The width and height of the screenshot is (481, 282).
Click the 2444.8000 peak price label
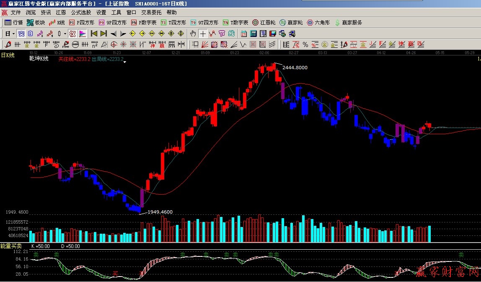click(295, 68)
